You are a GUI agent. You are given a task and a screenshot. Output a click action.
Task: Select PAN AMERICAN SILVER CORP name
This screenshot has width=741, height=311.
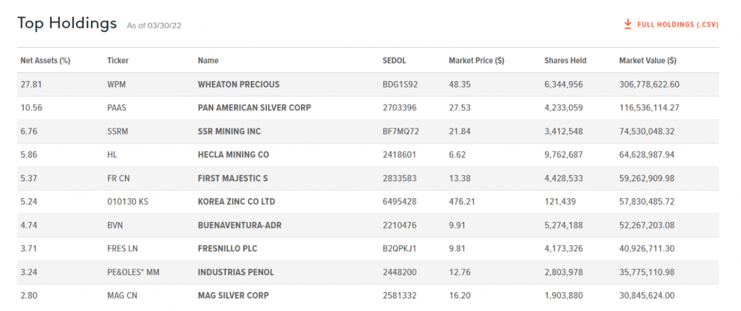(x=254, y=108)
